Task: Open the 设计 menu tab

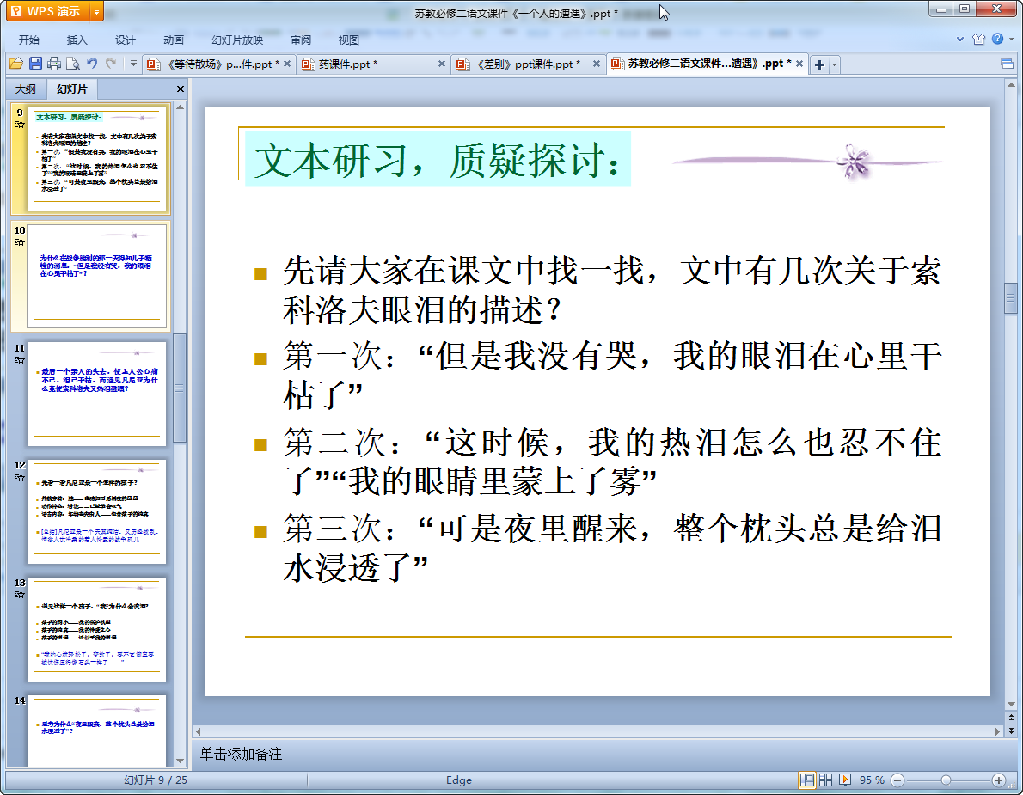Action: tap(125, 40)
